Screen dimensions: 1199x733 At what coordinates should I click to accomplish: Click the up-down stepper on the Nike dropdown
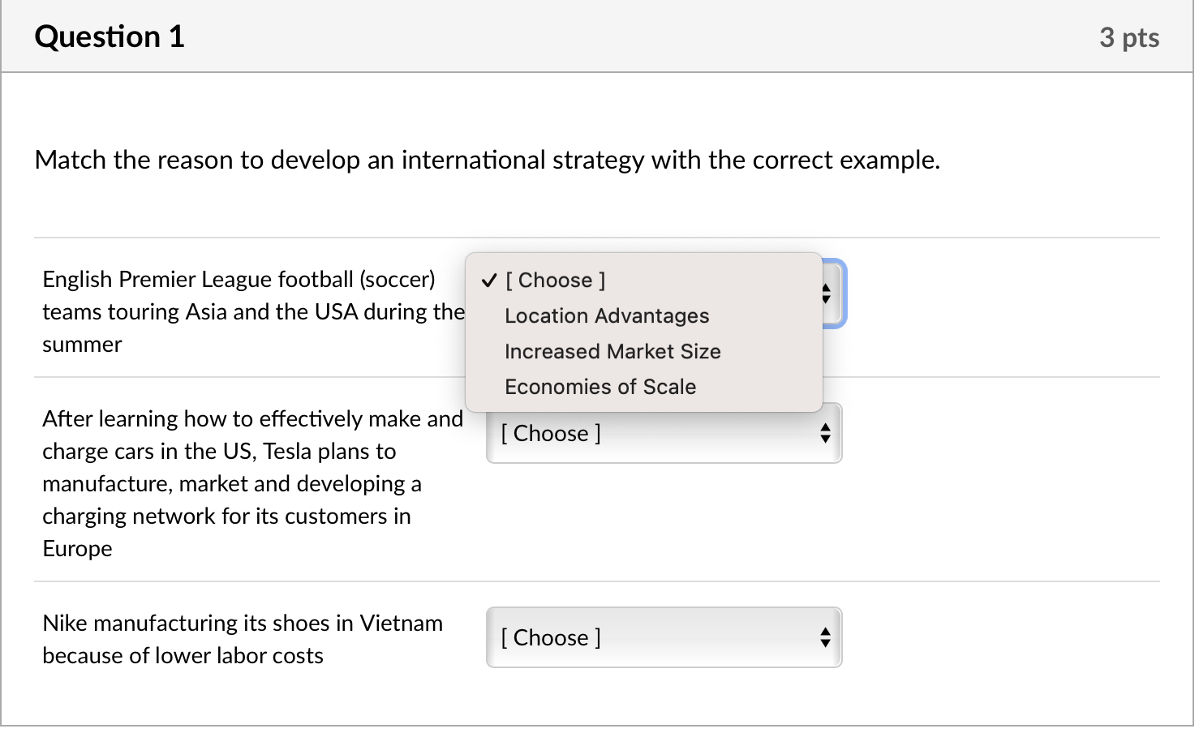tap(825, 637)
